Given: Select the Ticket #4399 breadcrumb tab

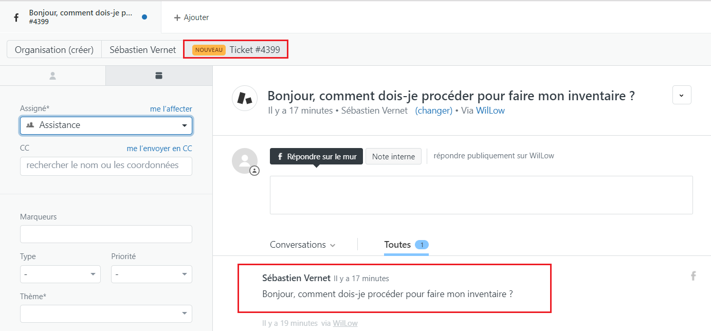Looking at the screenshot, I should [235, 49].
